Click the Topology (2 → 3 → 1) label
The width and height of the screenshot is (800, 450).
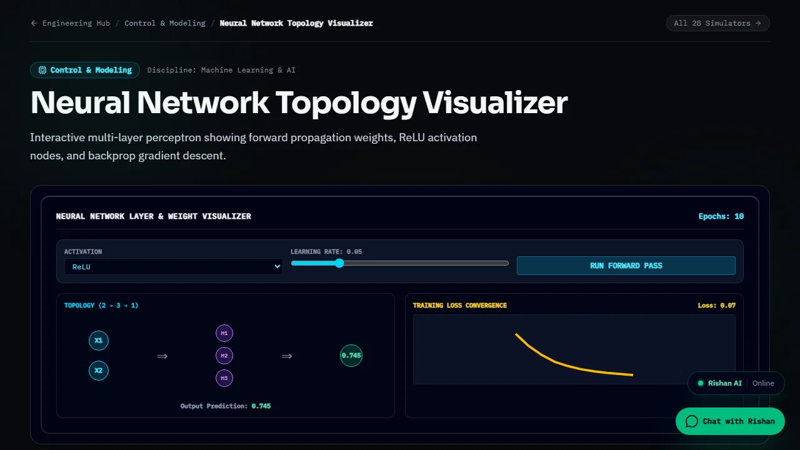pyautogui.click(x=101, y=306)
